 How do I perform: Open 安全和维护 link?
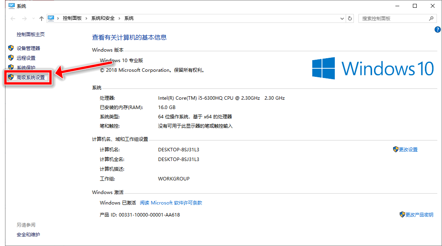point(28,235)
